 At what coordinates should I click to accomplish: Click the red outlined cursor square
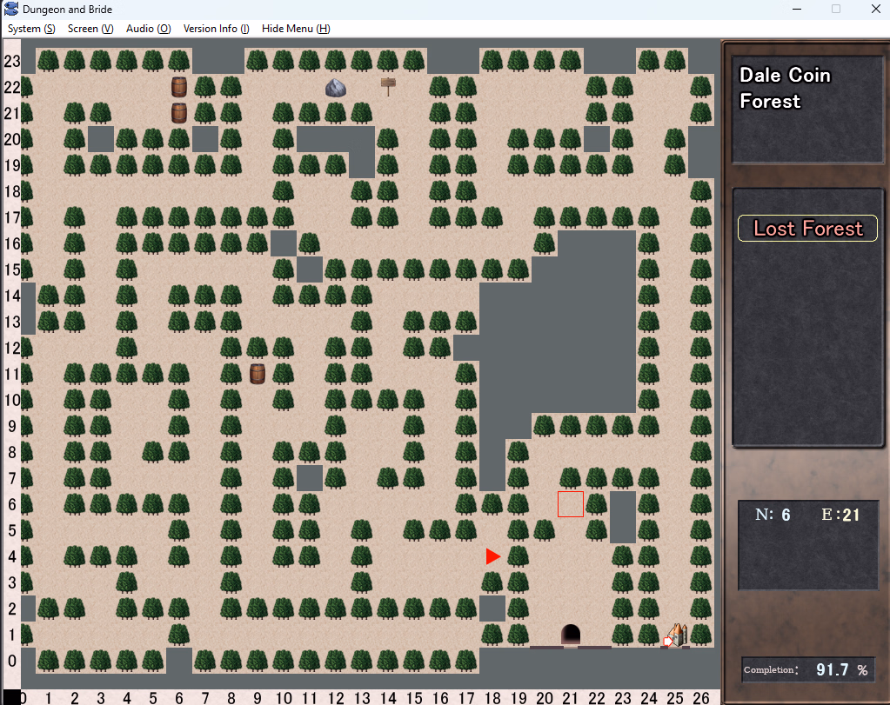tap(571, 504)
